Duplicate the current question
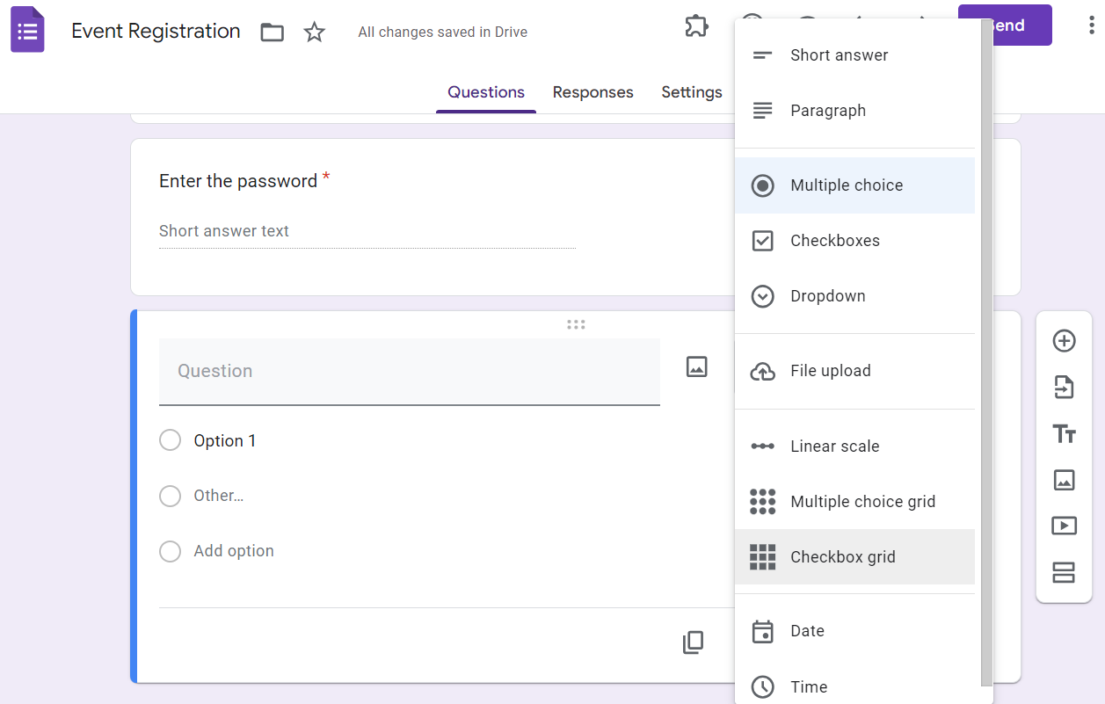 tap(694, 642)
